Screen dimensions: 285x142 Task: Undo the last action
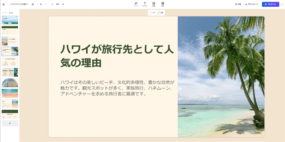pyautogui.click(x=41, y=4)
